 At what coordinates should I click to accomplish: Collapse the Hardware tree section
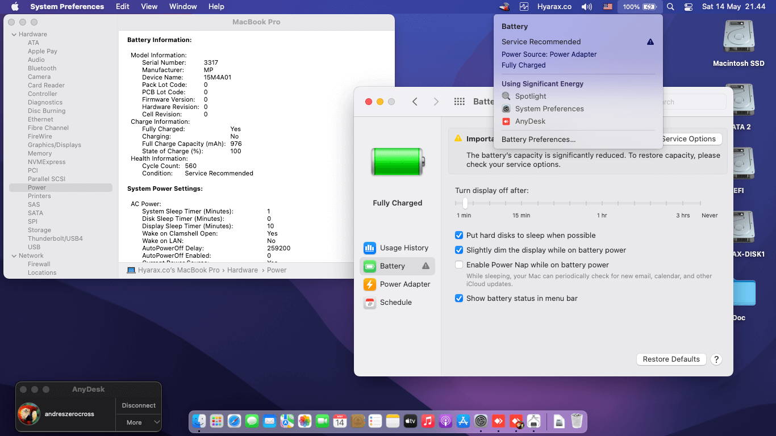click(x=14, y=35)
